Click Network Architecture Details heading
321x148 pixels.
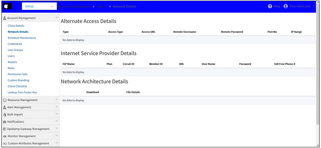(x=94, y=81)
